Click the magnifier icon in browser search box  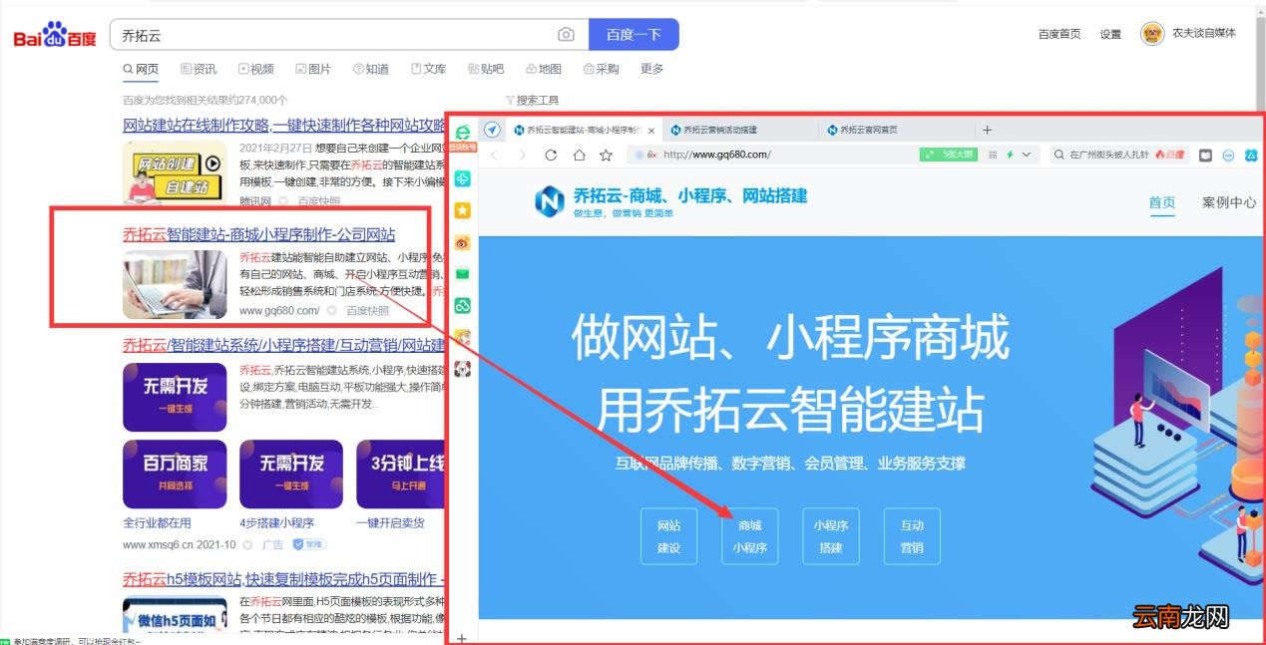coord(1058,155)
